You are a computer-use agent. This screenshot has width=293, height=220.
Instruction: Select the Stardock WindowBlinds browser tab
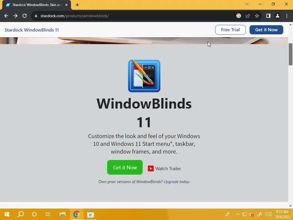(x=37, y=5)
